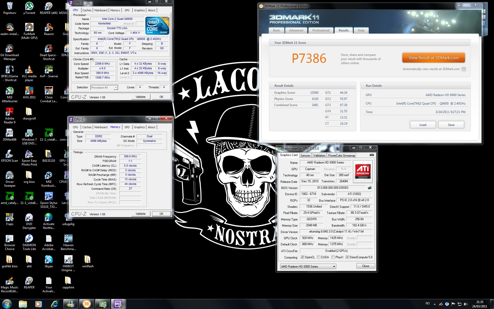Click the Windows Start orb
The image size is (494, 309).
[7, 304]
